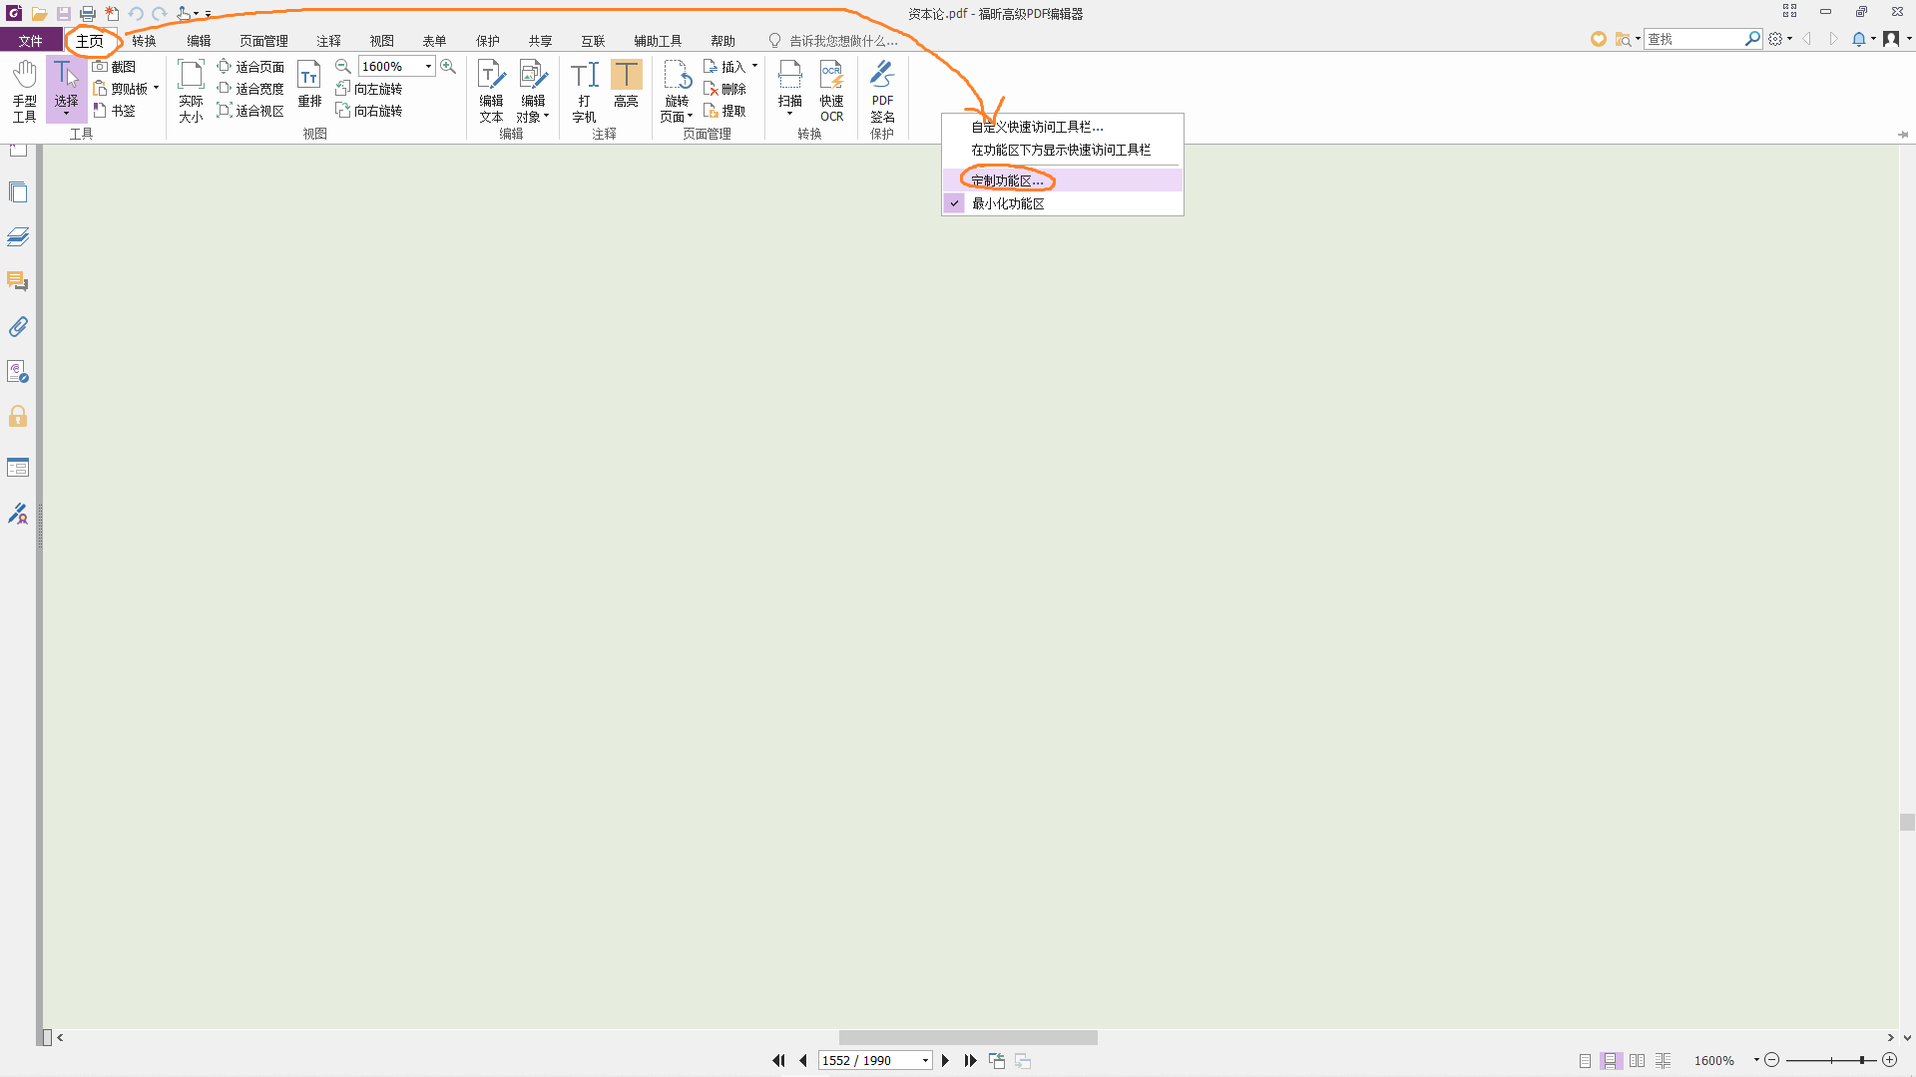The width and height of the screenshot is (1916, 1077).
Task: Open the Comments panel in left sidebar
Action: point(18,282)
